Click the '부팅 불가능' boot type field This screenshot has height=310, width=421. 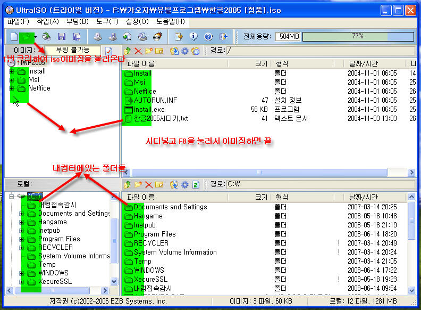click(x=72, y=50)
